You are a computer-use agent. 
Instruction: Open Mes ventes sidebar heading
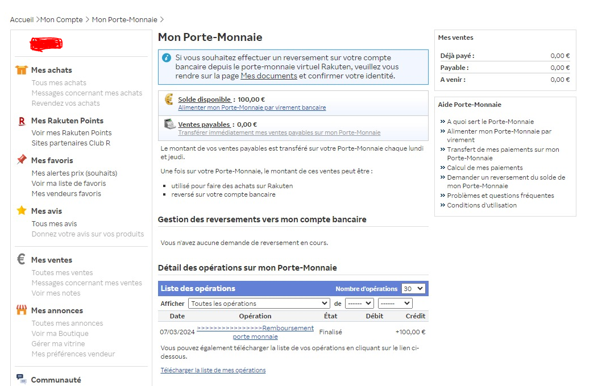(52, 260)
